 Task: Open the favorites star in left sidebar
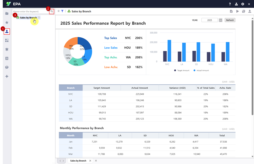pyautogui.click(x=7, y=22)
